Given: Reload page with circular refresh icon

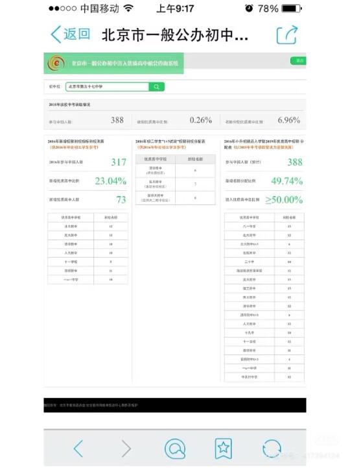Looking at the screenshot, I should click(x=272, y=449).
